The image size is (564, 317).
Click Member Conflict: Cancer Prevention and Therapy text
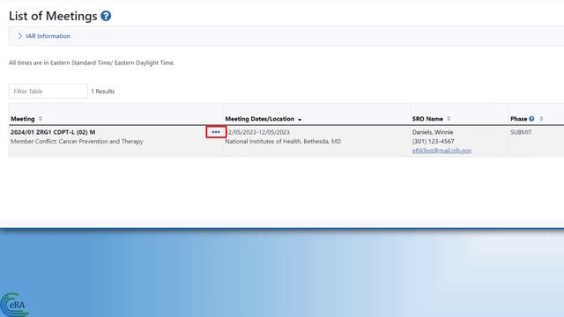[x=77, y=142]
